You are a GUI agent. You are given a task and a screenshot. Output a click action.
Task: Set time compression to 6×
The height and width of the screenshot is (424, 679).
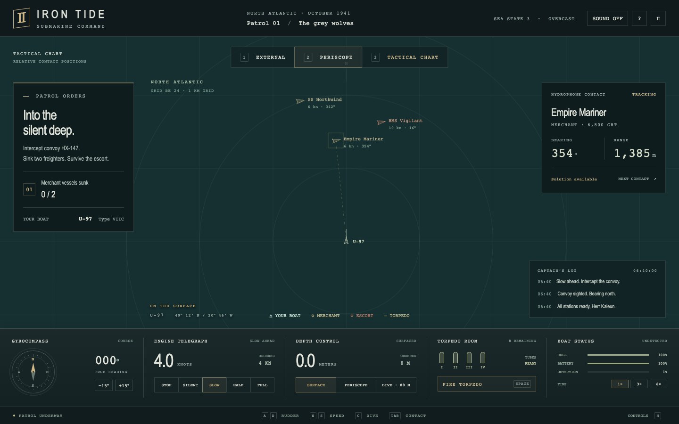(x=658, y=384)
